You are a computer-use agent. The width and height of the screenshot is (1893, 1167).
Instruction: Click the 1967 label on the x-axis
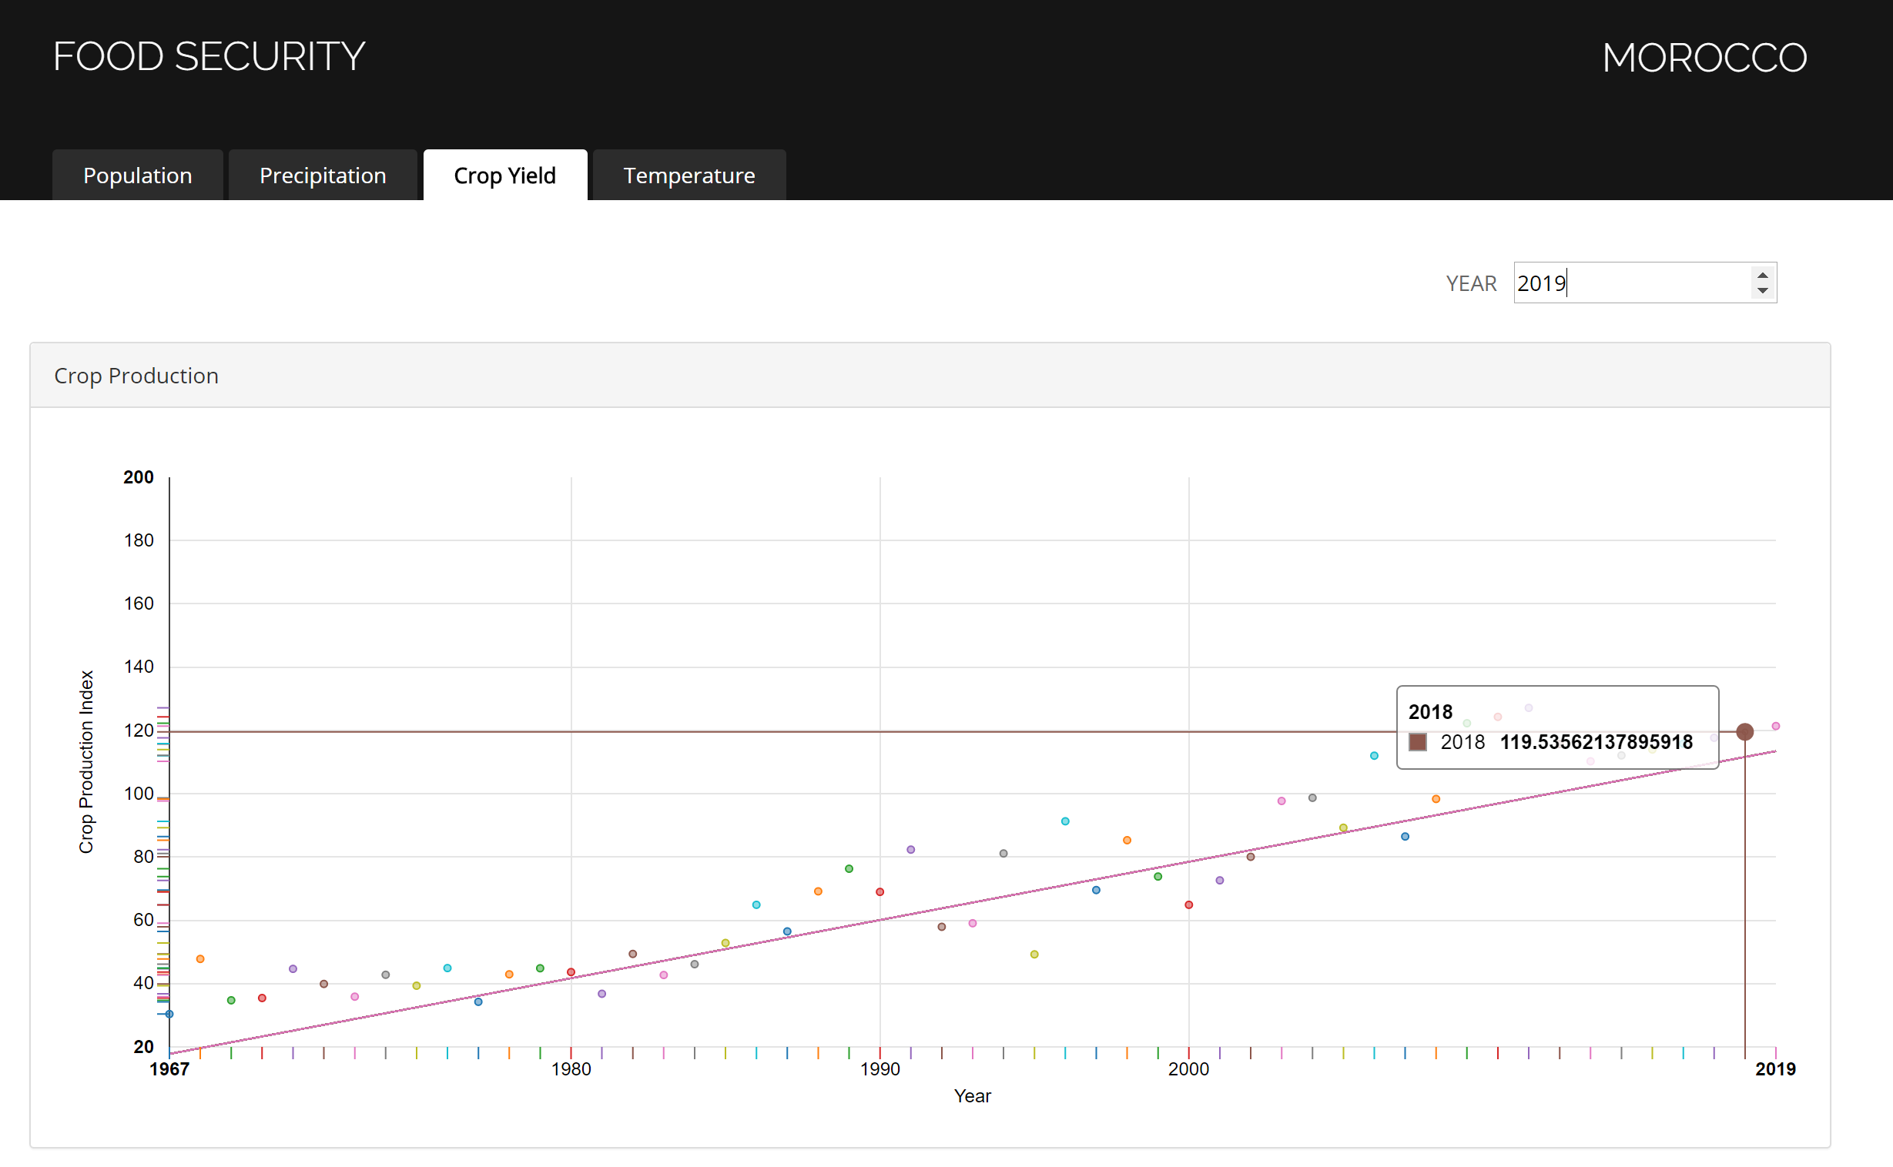click(170, 1069)
